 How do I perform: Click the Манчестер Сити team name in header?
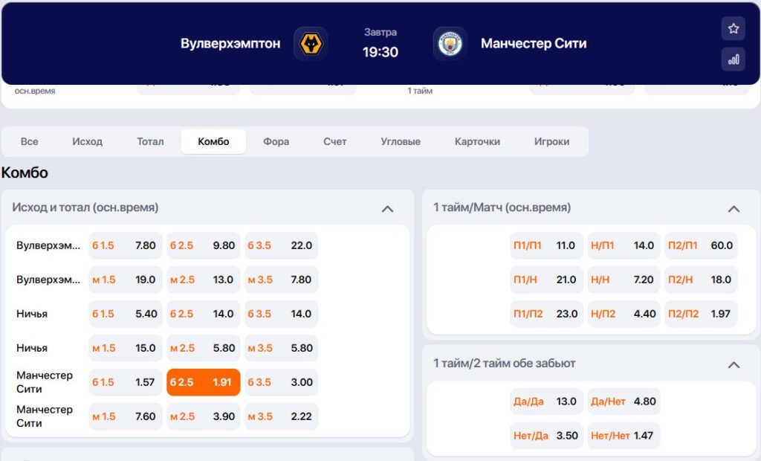coord(534,44)
